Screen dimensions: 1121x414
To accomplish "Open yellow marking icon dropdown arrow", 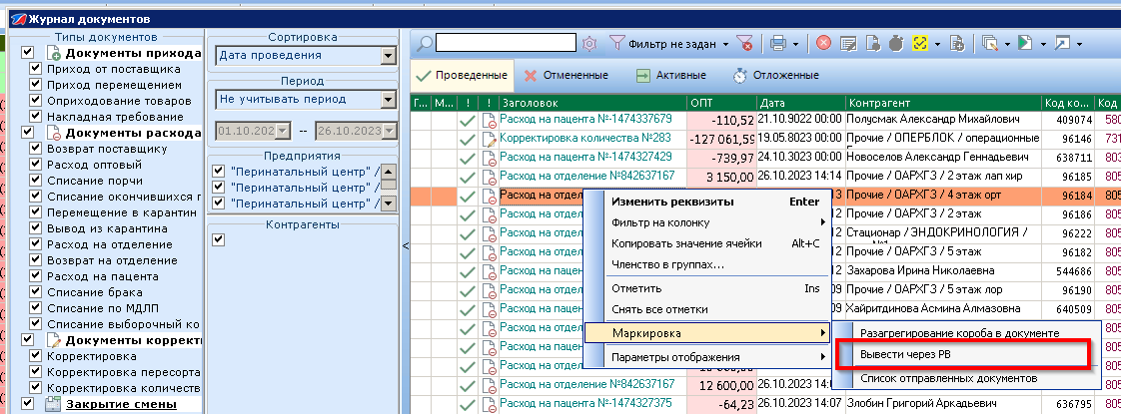I will [x=936, y=44].
